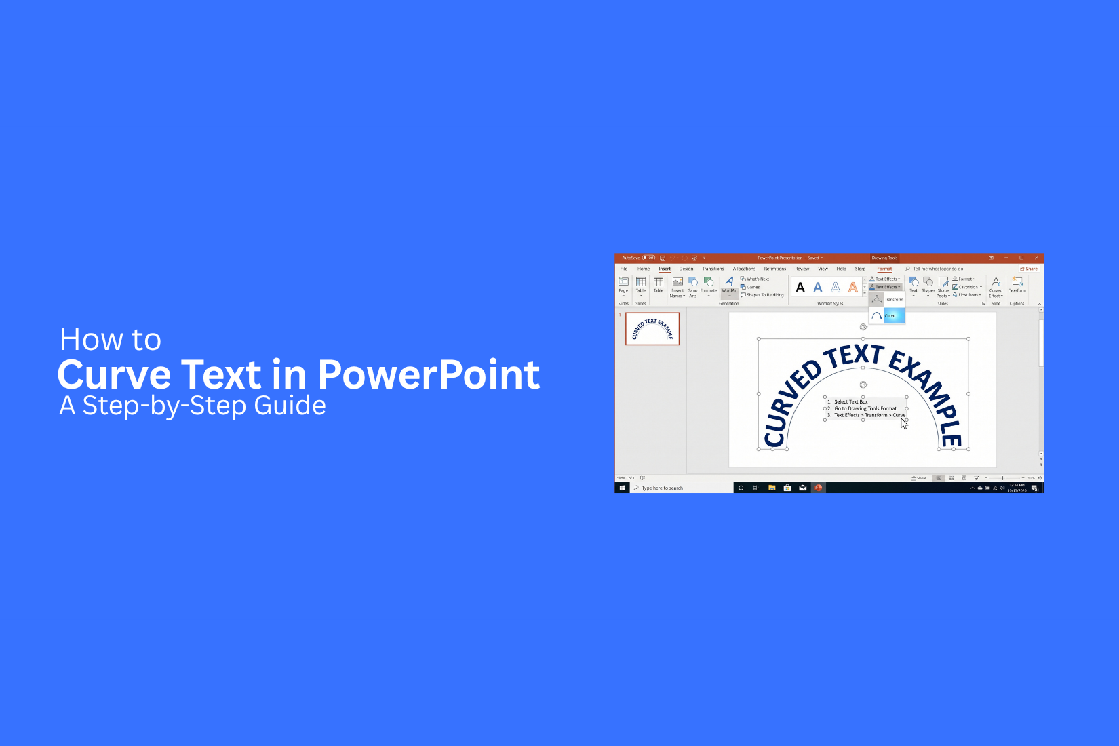This screenshot has height=746, width=1119.
Task: Click the Share button
Action: point(1029,269)
